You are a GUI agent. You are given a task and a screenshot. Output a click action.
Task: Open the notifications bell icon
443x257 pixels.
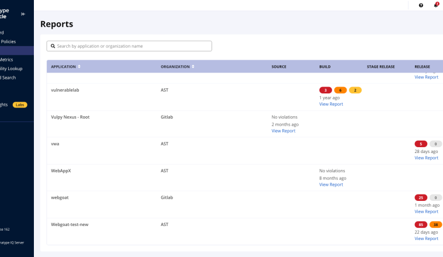click(x=435, y=5)
